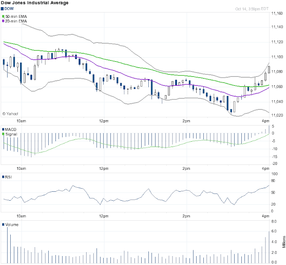Click the final volume bar at 4pm
Viewport: 286px width, 265px height.
(x=269, y=247)
